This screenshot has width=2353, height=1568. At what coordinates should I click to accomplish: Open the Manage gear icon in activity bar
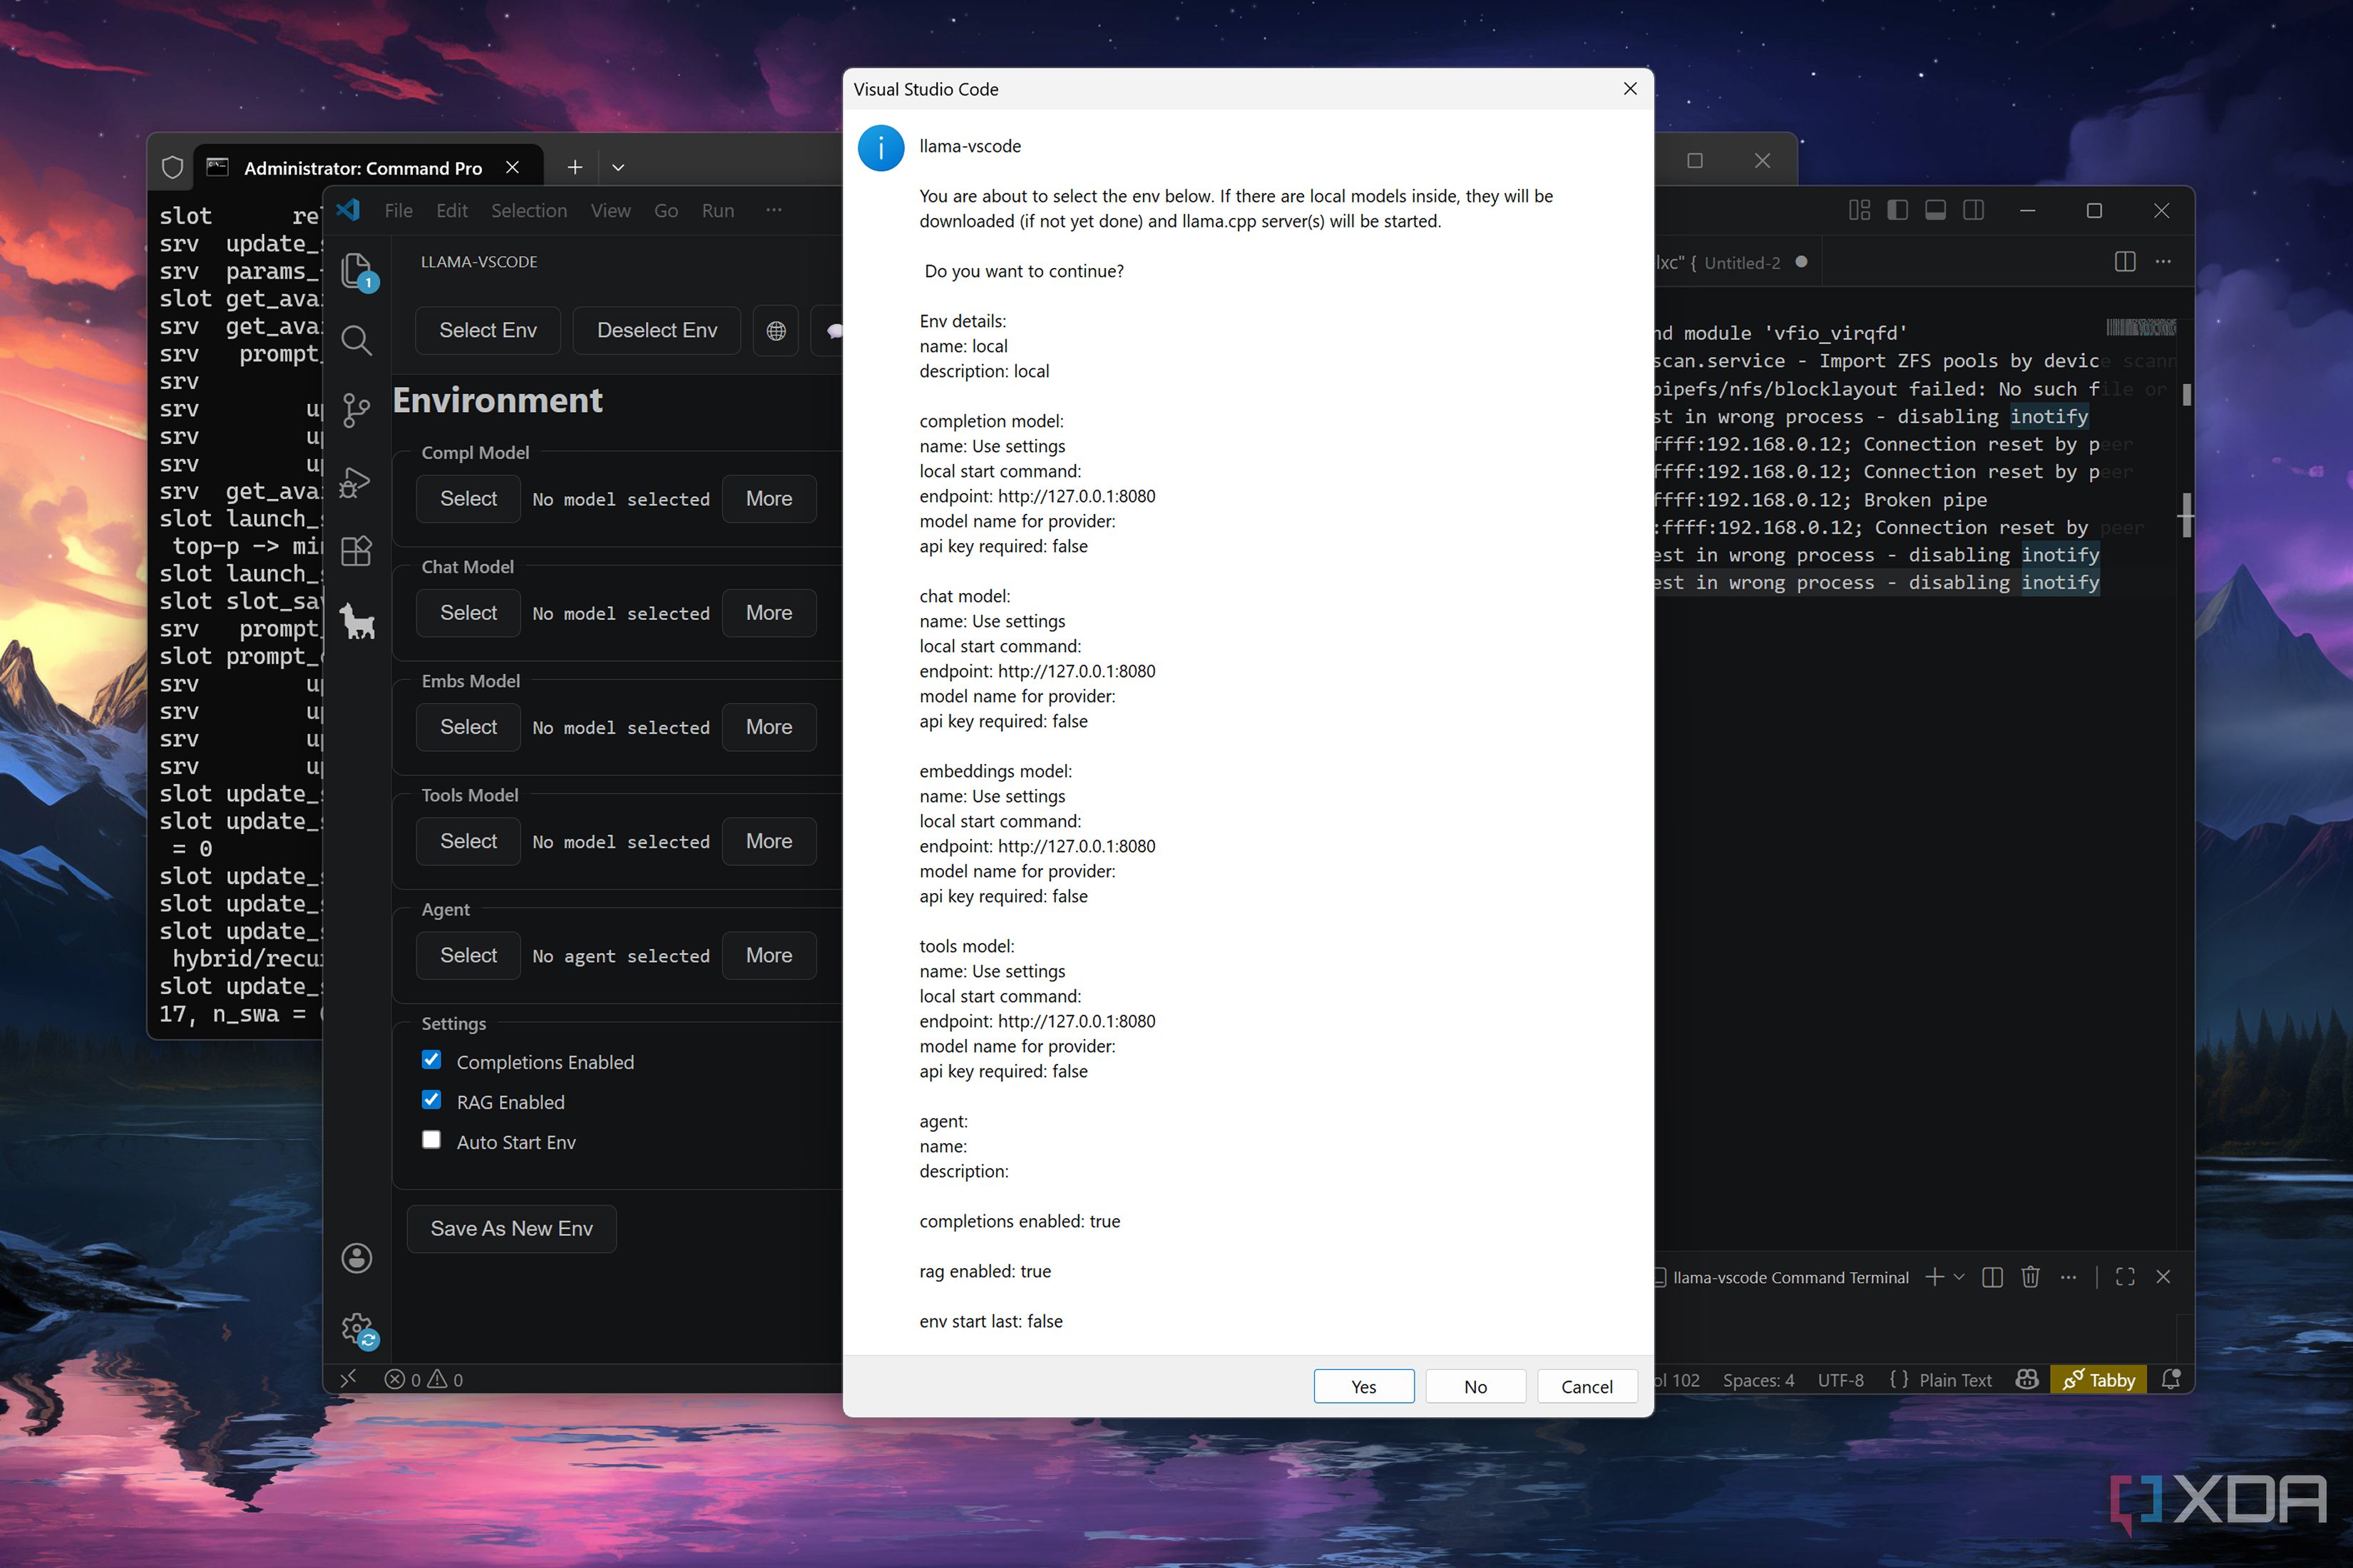(x=357, y=1329)
